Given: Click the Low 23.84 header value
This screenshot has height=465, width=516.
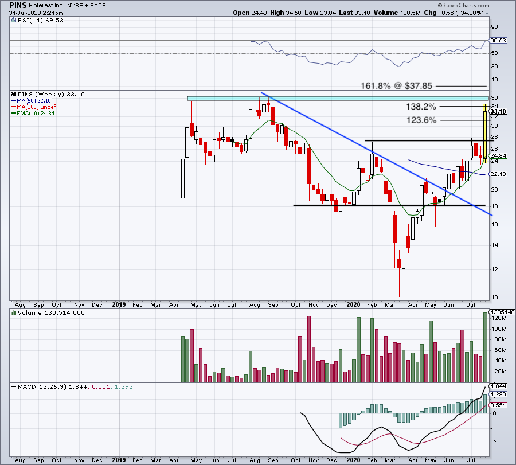Looking at the screenshot, I should pyautogui.click(x=320, y=13).
